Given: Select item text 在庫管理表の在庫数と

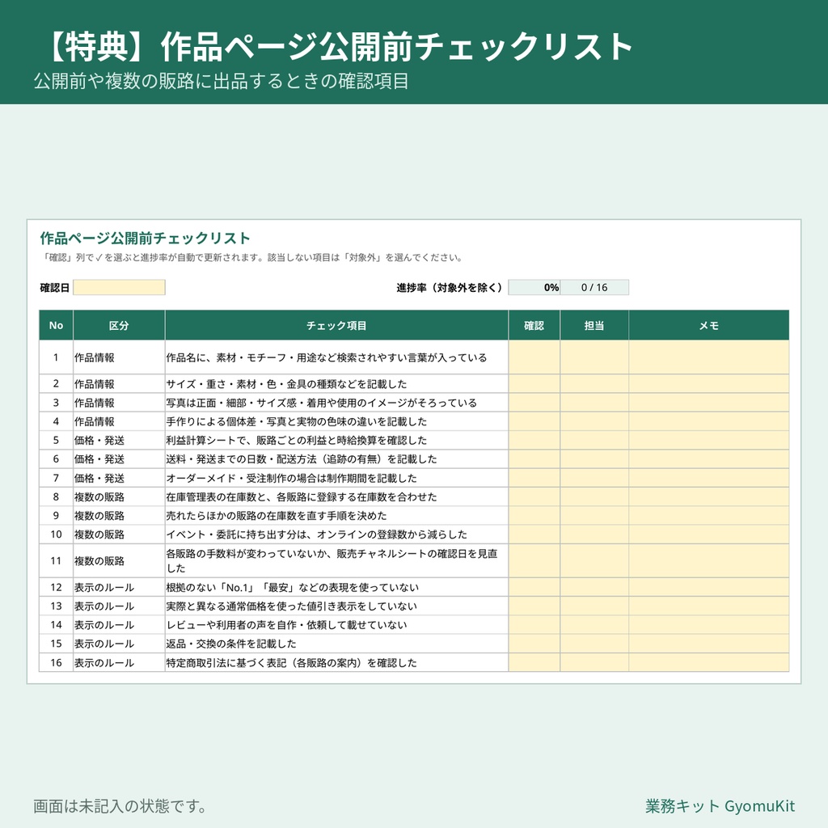Looking at the screenshot, I should click(x=302, y=497).
